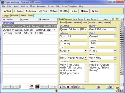The height and width of the screenshot is (93, 125).
Task: Open the FORMAT dropdown arrow
Action: [115, 51]
